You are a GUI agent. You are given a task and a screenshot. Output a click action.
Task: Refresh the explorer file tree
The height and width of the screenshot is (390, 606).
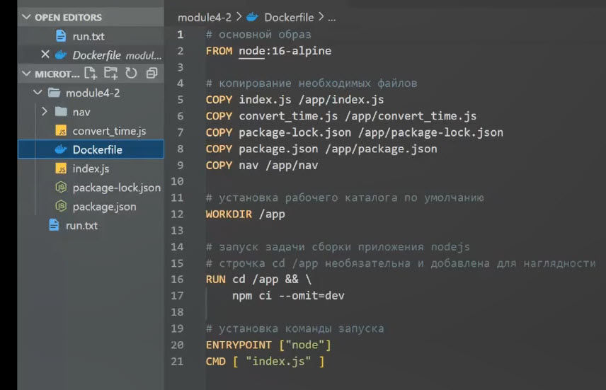[131, 73]
